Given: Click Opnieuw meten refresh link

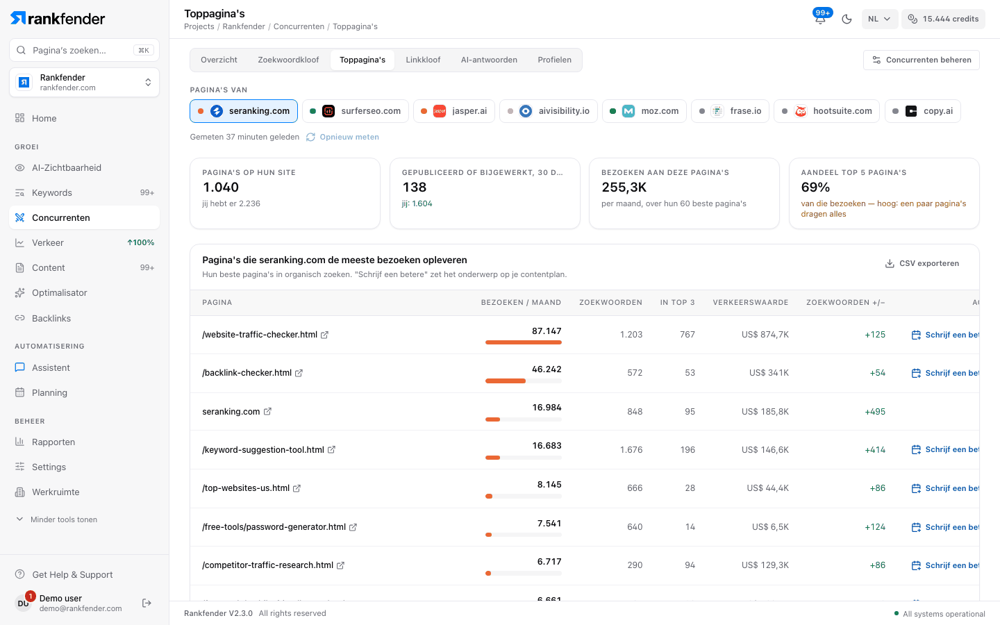Looking at the screenshot, I should pos(343,137).
